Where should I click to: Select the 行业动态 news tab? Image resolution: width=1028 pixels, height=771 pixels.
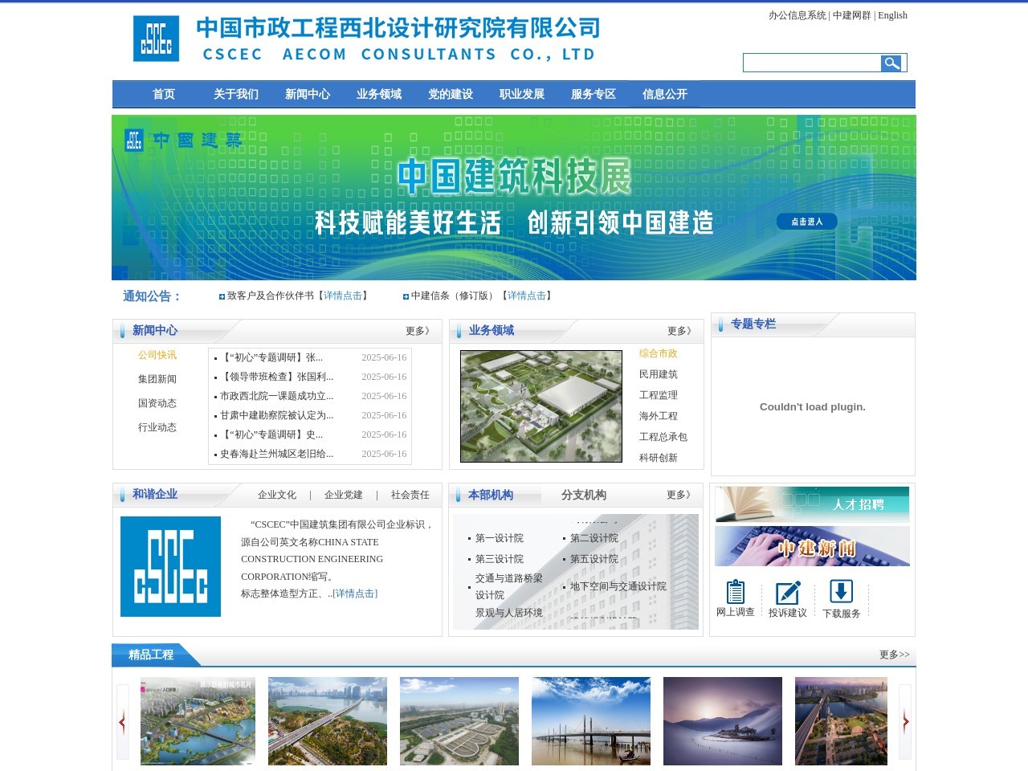157,427
